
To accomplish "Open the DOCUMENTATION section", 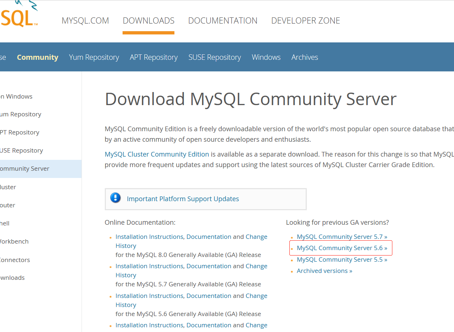I will click(223, 21).
